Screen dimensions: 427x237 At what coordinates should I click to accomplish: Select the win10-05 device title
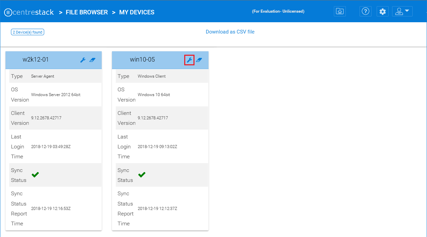tap(142, 60)
